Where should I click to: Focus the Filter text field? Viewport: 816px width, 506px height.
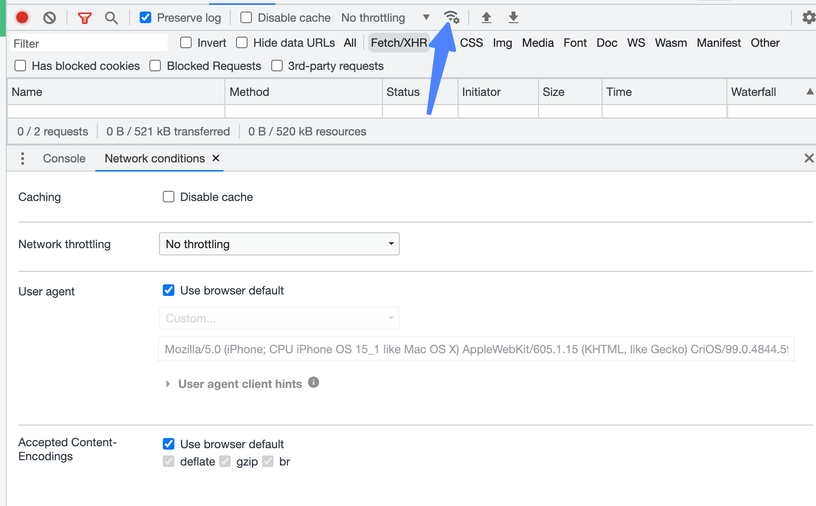[x=89, y=43]
